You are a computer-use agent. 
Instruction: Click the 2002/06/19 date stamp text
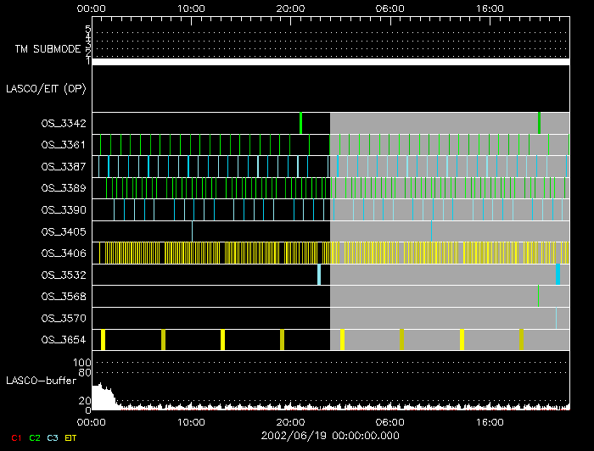pos(331,434)
